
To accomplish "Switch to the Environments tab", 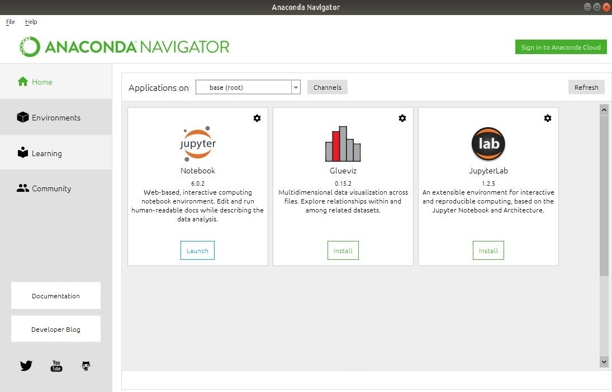I will point(56,117).
